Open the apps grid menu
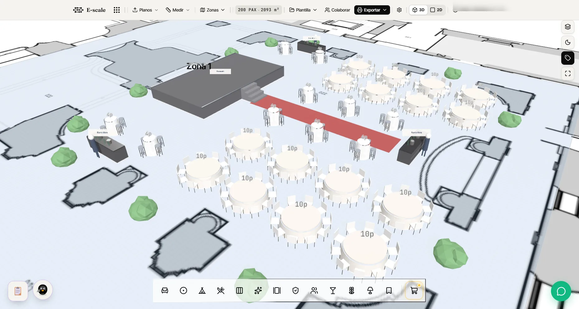Screen dimensions: 579x309 click(x=117, y=10)
